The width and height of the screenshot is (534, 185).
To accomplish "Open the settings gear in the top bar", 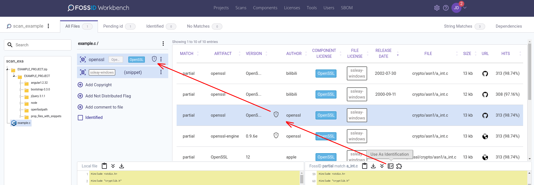I will tap(437, 8).
